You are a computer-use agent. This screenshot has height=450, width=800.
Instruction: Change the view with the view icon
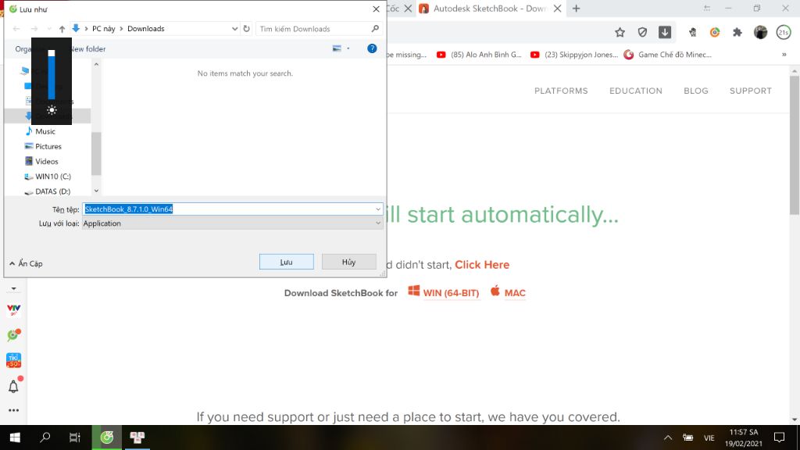pos(337,48)
